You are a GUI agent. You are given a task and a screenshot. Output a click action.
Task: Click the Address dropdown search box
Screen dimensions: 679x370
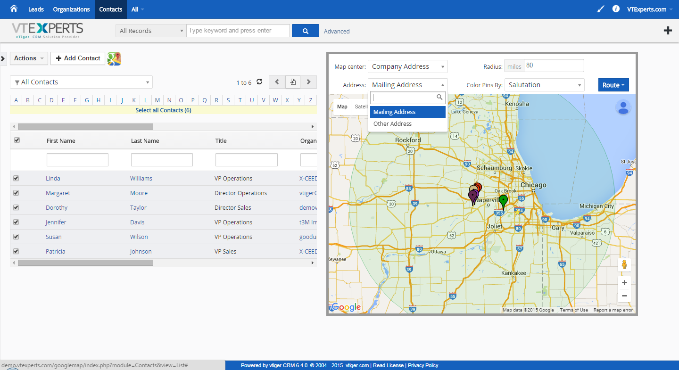(x=408, y=98)
